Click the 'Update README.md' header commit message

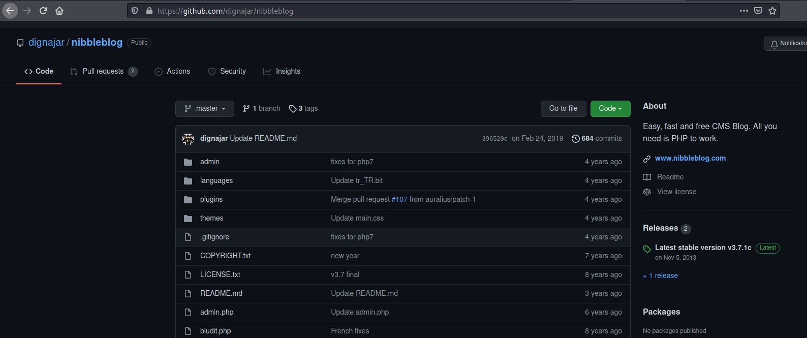(263, 139)
